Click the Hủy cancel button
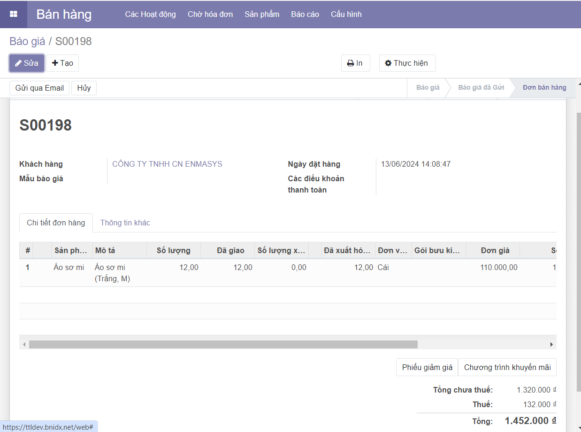 click(84, 88)
